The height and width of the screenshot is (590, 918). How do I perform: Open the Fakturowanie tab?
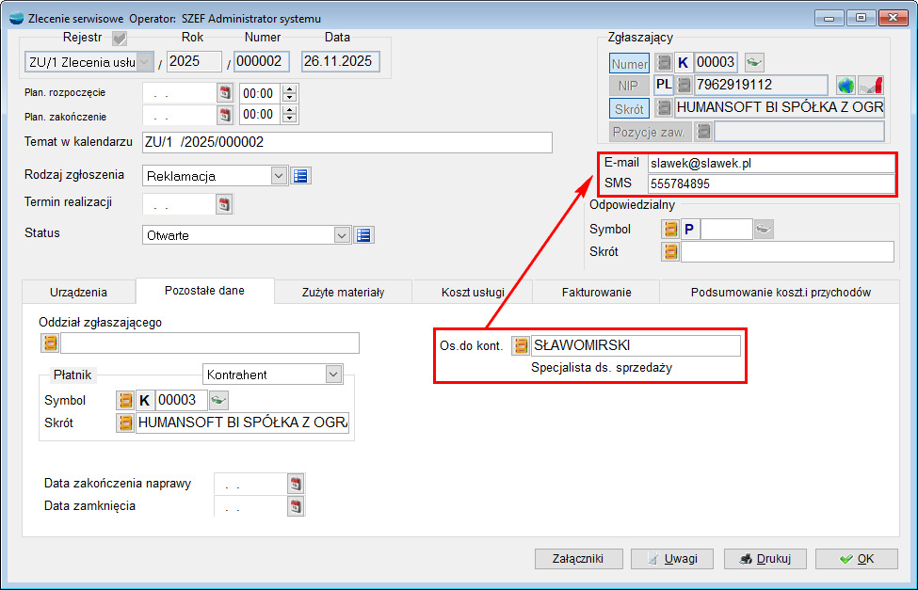[596, 292]
